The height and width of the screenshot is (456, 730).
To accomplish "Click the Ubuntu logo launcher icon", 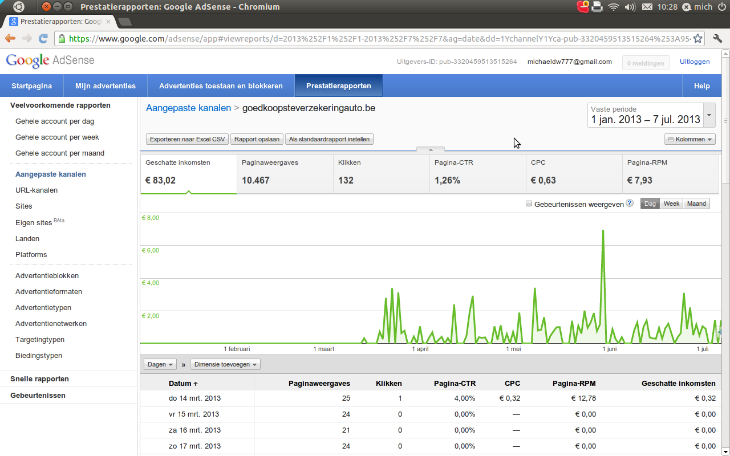I will (19, 7).
